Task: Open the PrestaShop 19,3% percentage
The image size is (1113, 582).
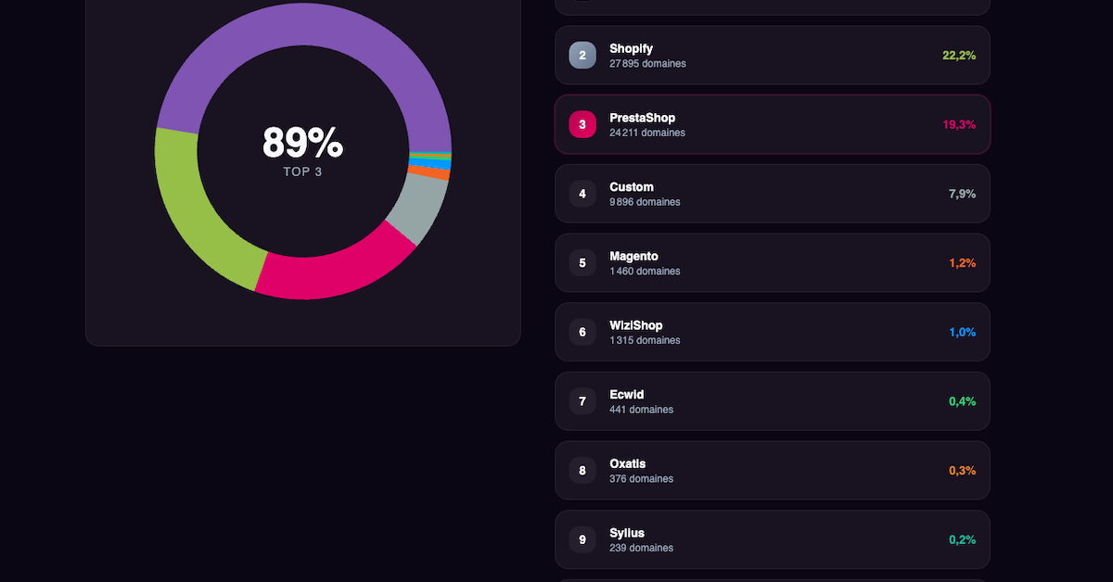Action: (959, 124)
